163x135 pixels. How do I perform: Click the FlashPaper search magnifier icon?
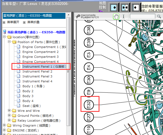159,16
